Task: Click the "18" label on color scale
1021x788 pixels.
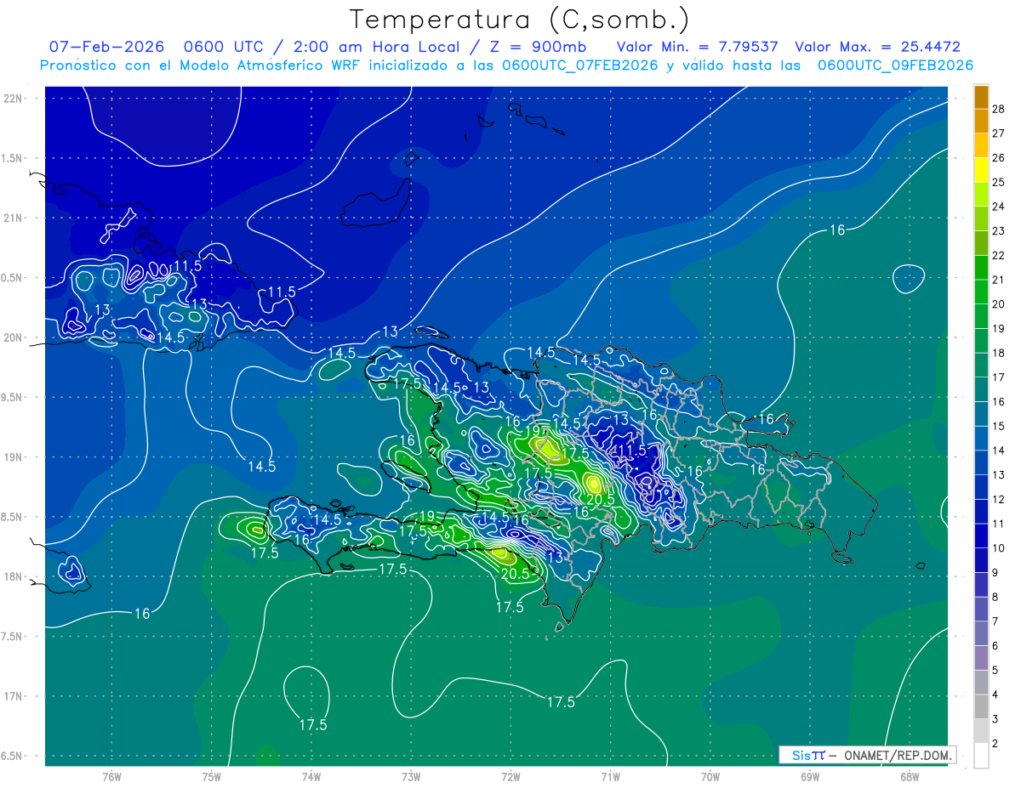Action: tap(999, 353)
